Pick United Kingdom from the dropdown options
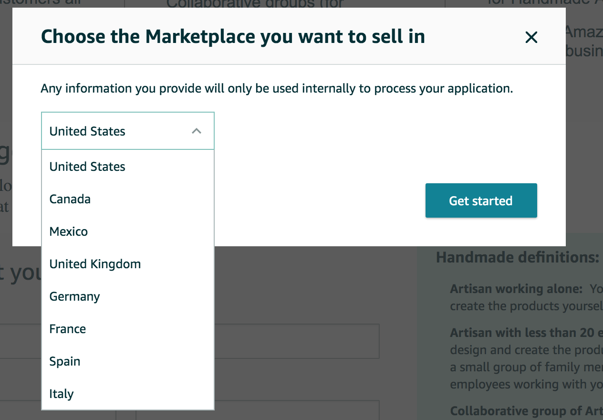The height and width of the screenshot is (420, 603). 94,263
